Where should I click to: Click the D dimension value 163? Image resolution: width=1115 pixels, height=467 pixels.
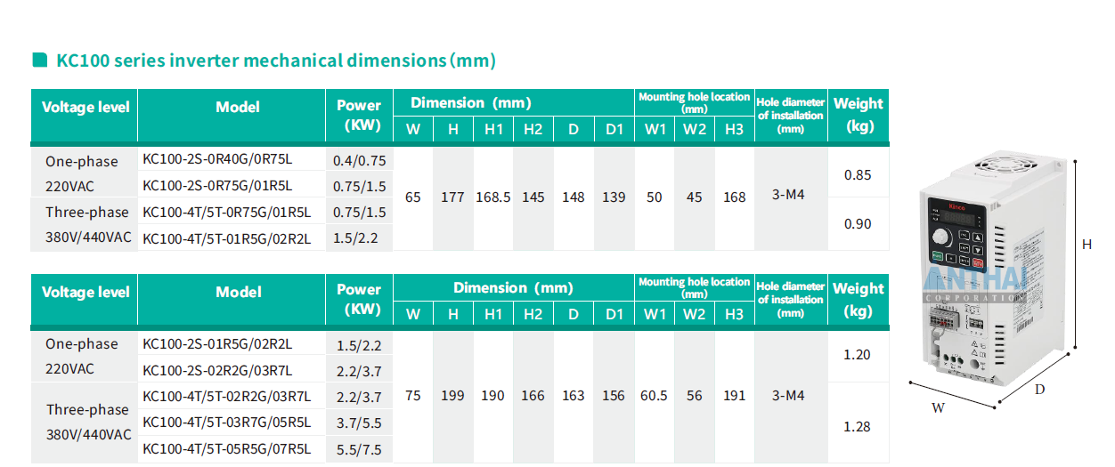[574, 396]
